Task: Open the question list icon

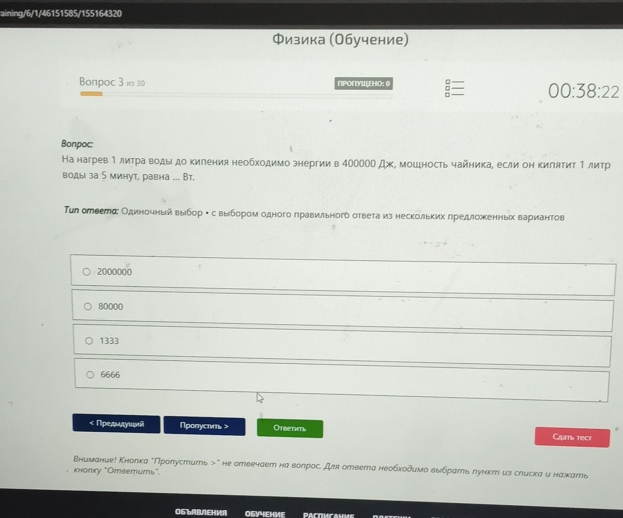Action: click(454, 88)
